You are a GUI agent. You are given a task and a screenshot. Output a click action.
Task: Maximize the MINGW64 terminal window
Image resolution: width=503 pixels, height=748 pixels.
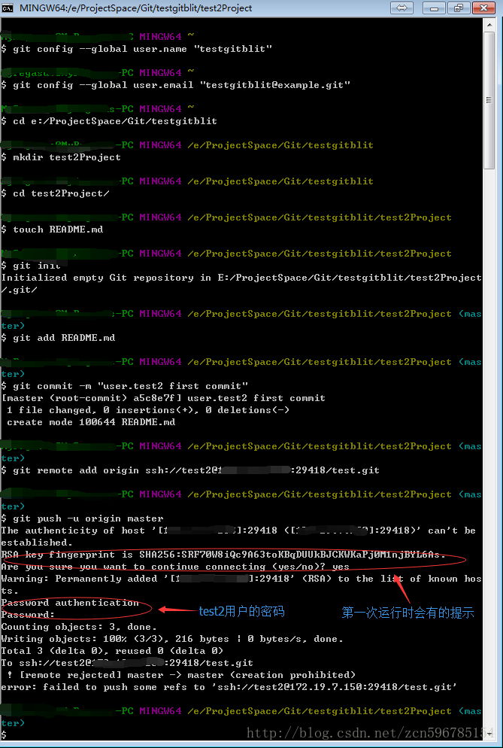(x=459, y=8)
